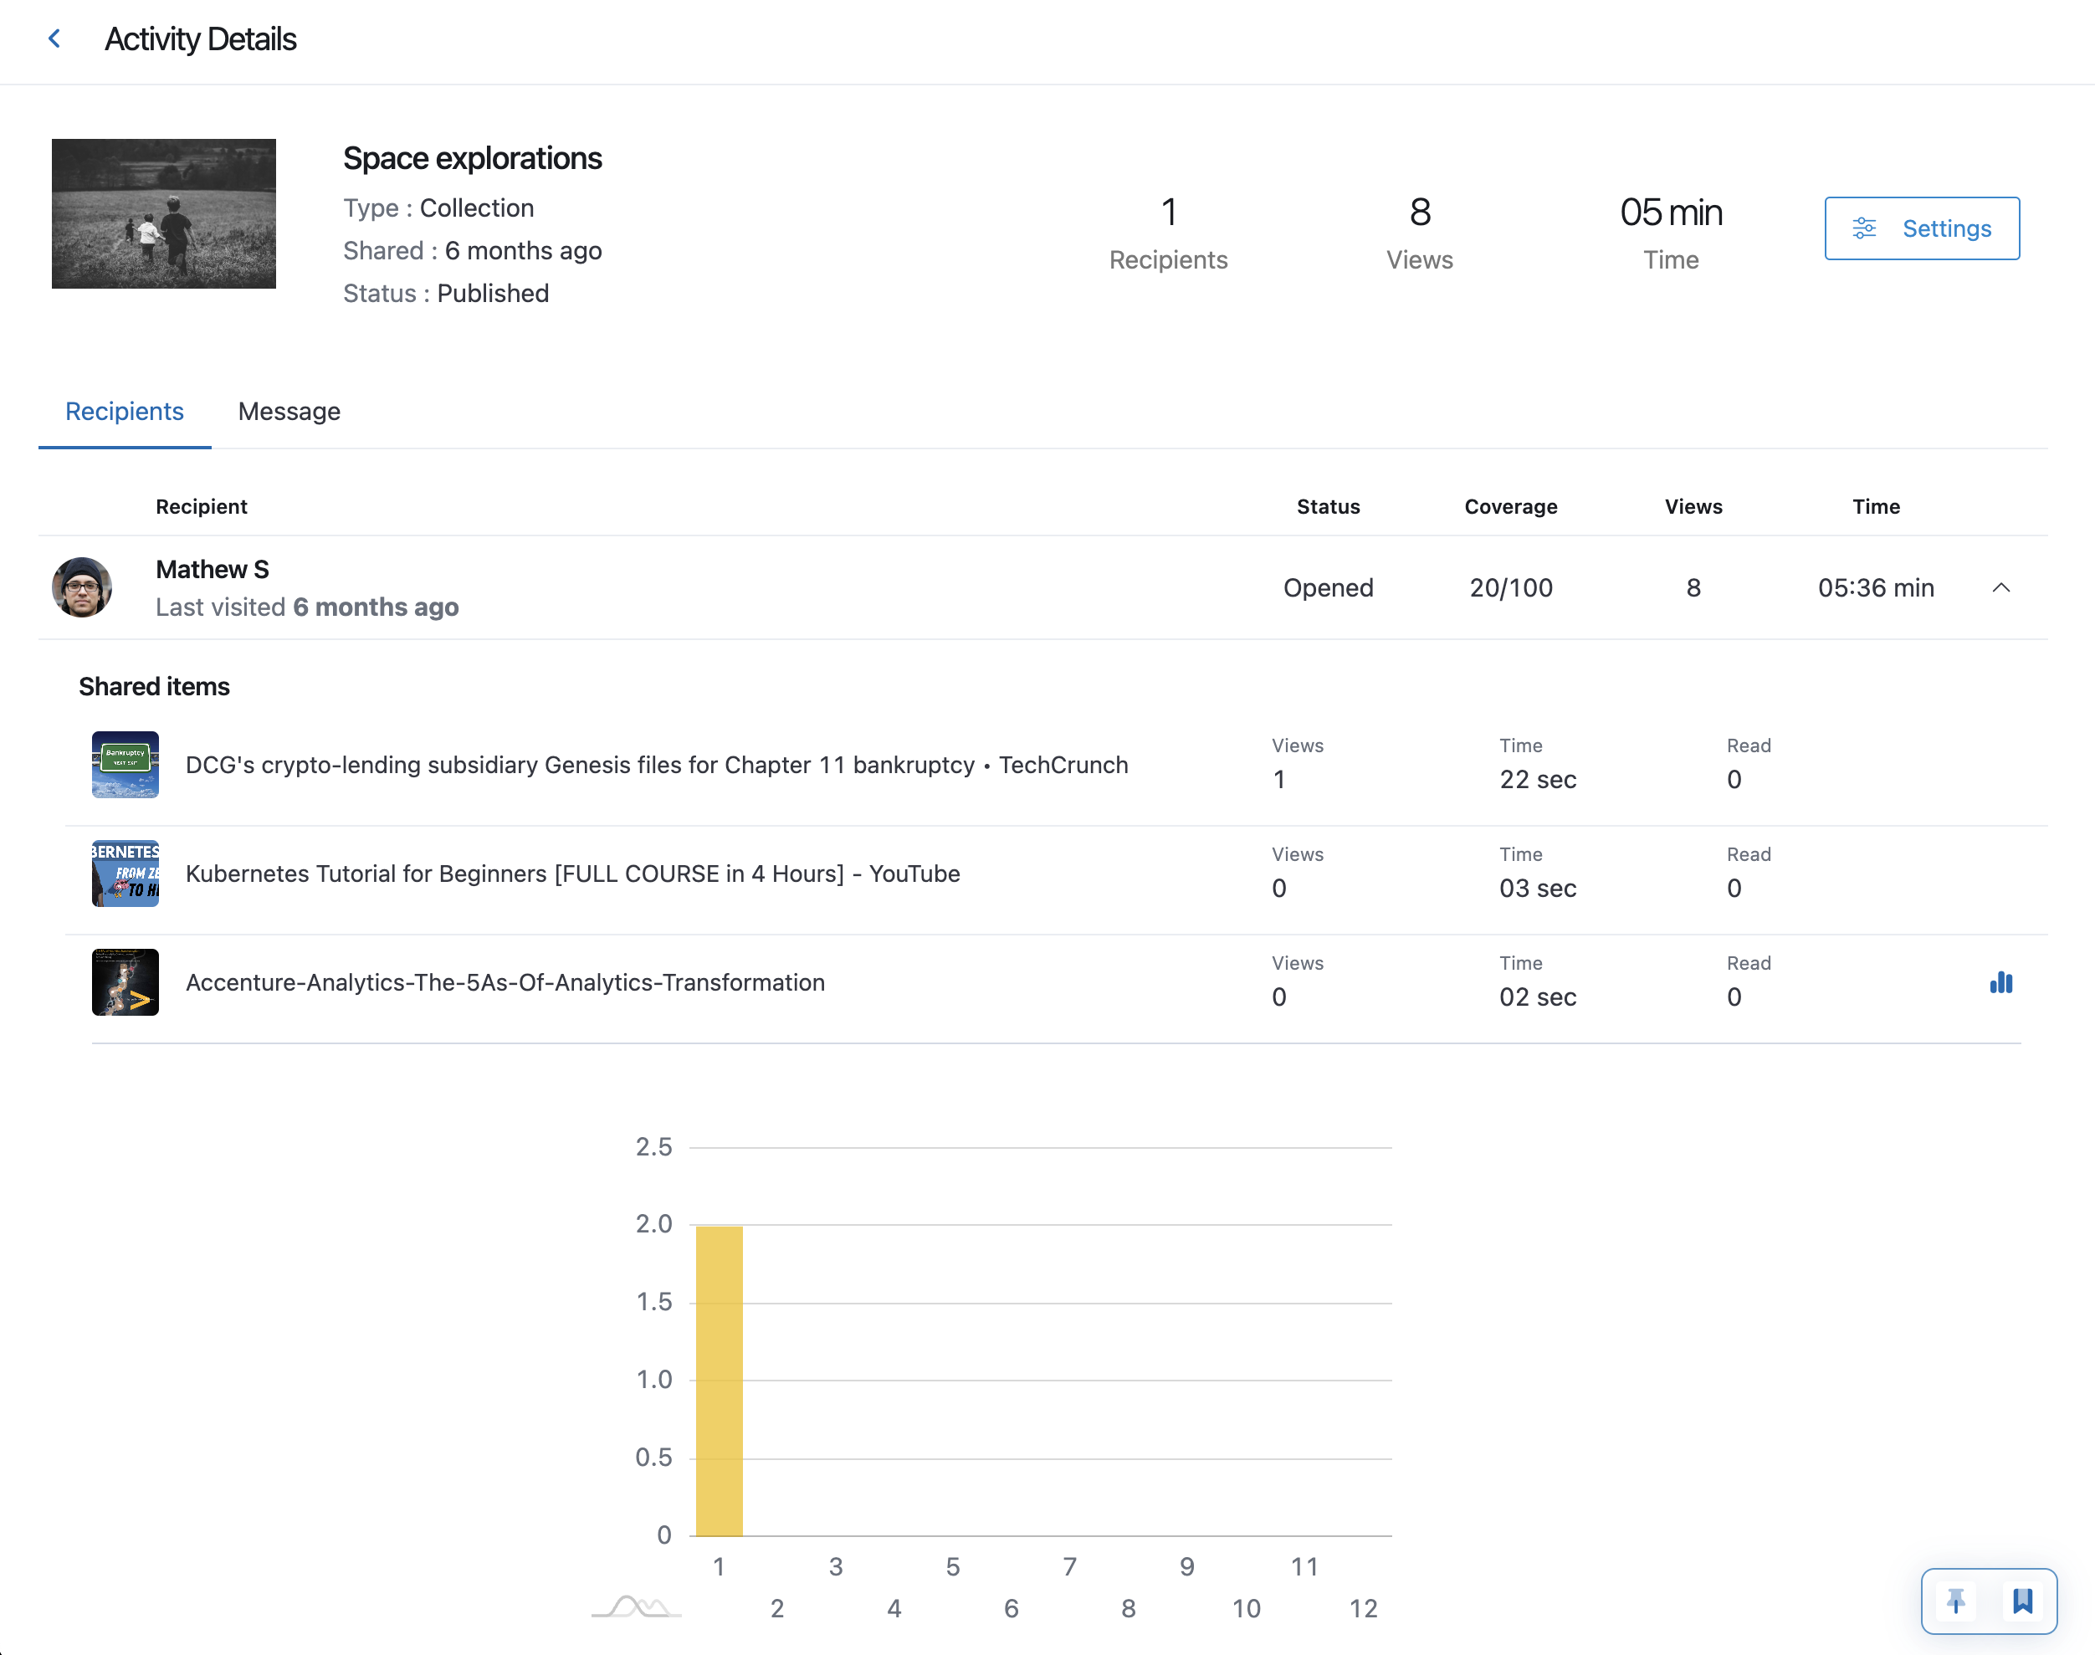
Task: Click the 20/100 coverage value
Action: [1511, 588]
